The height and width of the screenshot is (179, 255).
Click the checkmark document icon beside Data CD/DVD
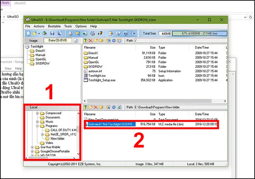[76, 41]
